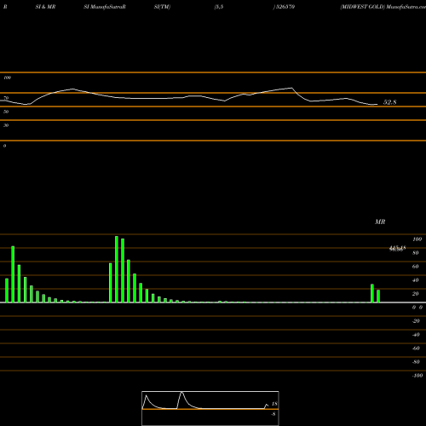426x426 pixels.
Task: Click the -8 label in the mini chart
Action: pyautogui.click(x=273, y=414)
